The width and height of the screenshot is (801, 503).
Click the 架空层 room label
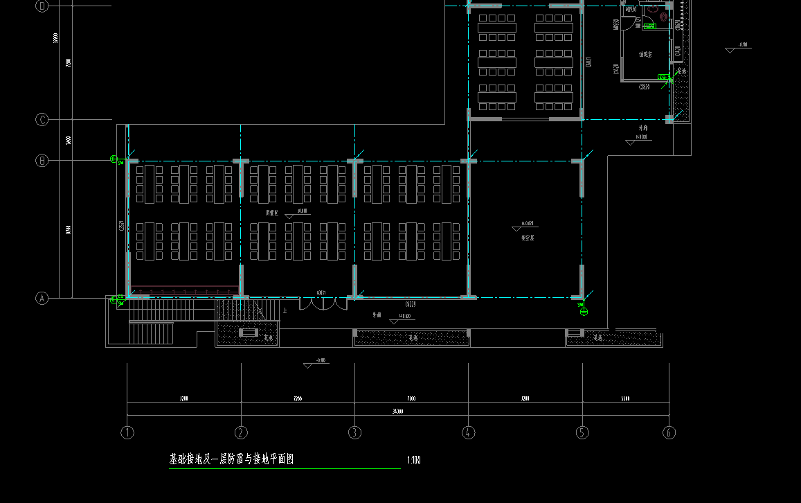tap(528, 238)
